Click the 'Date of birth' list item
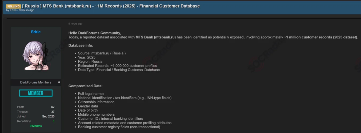Viewport: 361px width, 133px height. tap(88, 110)
